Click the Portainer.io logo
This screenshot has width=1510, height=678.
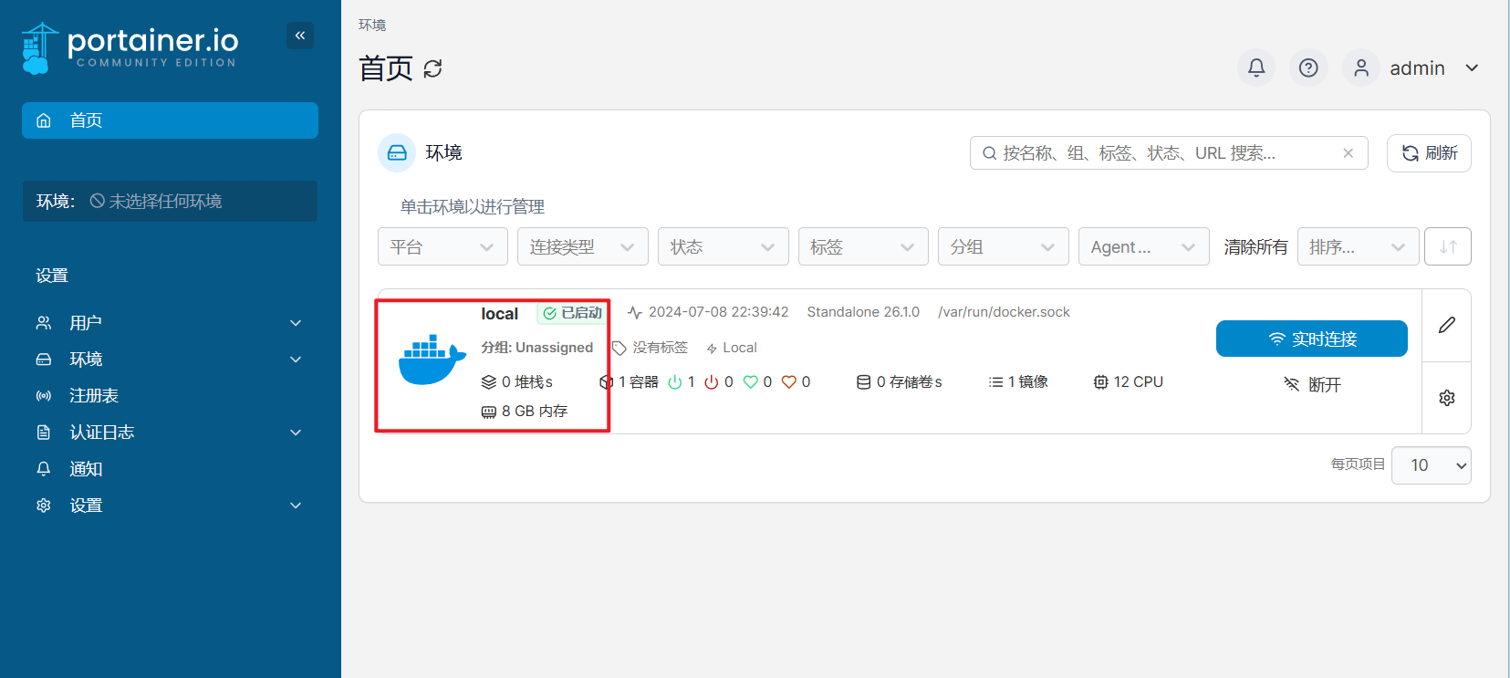coord(130,47)
